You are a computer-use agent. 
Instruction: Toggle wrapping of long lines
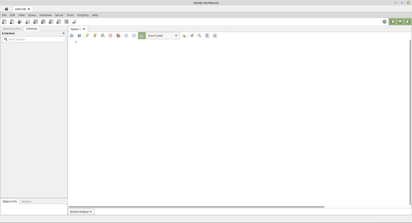click(x=214, y=35)
